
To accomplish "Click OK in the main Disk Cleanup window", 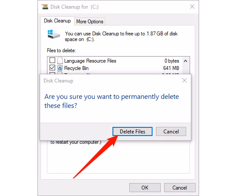I will pos(145,188).
